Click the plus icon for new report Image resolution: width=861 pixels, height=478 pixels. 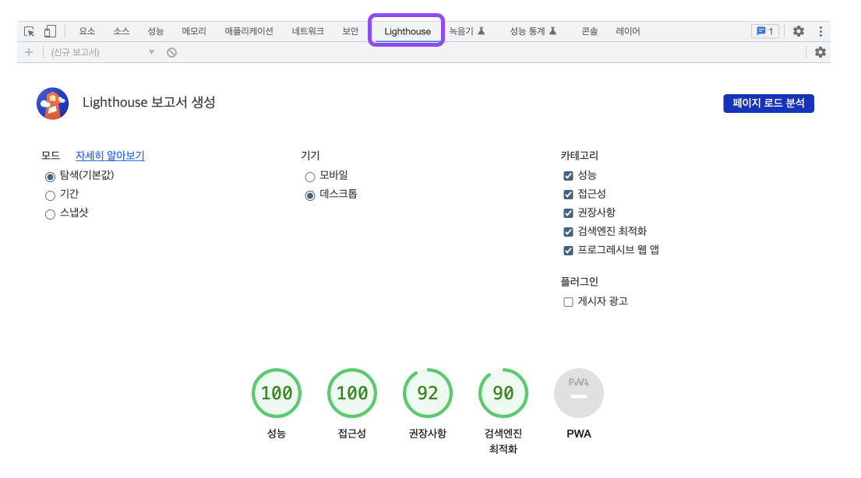(x=29, y=52)
